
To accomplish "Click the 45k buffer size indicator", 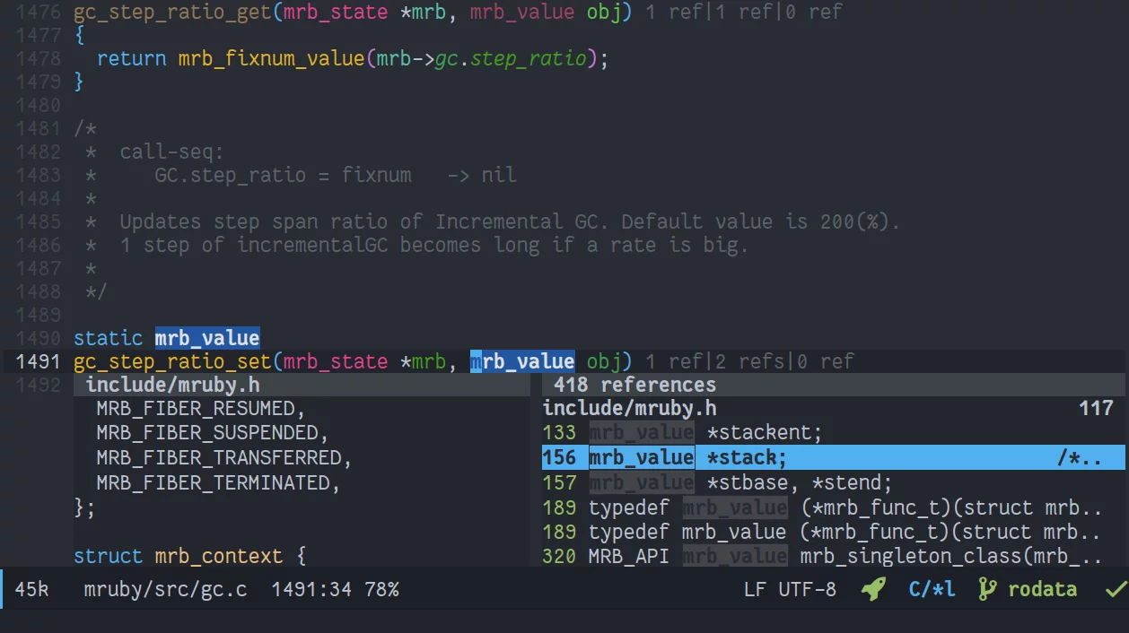I will coord(32,589).
